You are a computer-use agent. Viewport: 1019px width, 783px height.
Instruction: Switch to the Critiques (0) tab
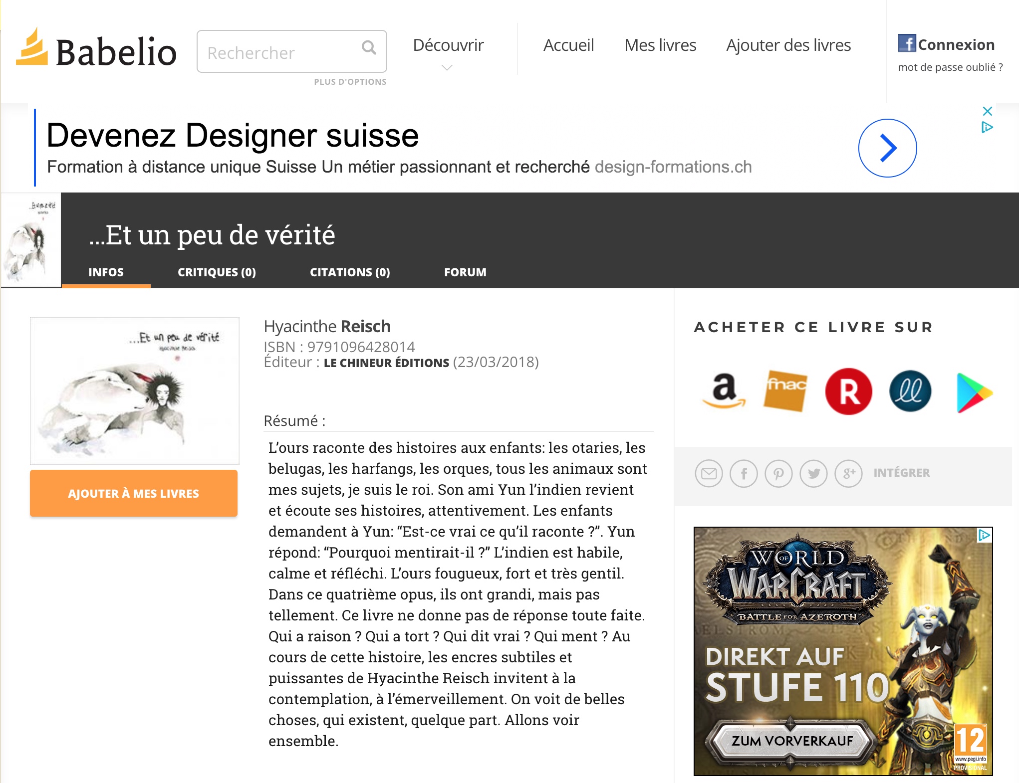tap(217, 272)
